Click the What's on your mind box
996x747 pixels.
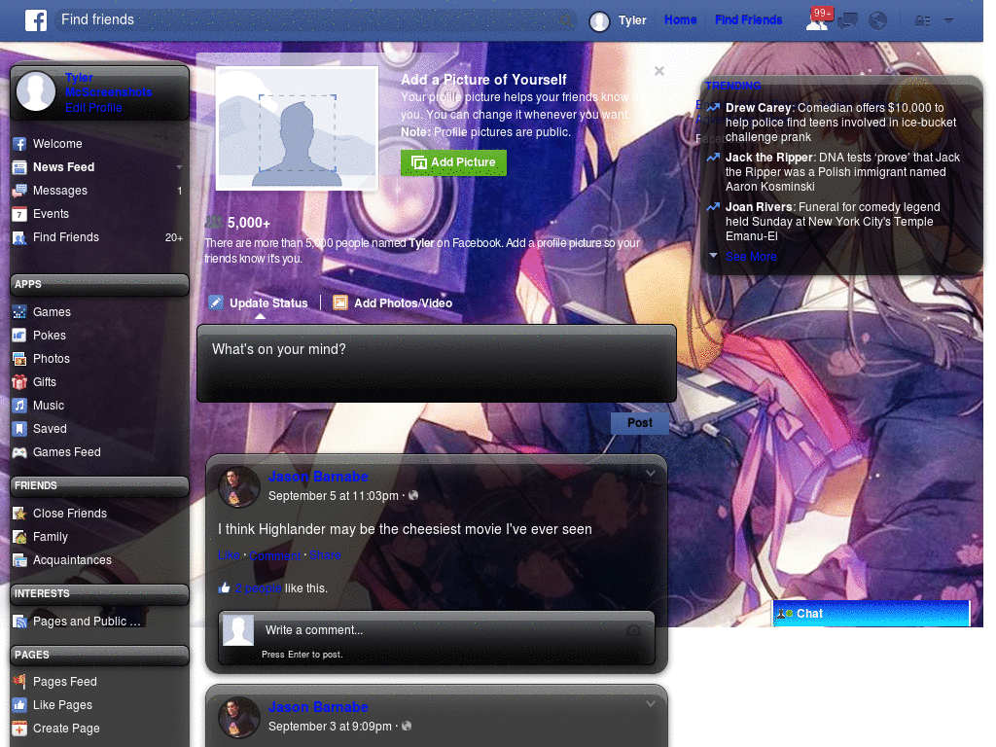tap(437, 364)
